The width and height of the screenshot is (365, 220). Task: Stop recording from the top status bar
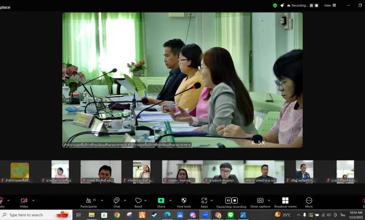(x=317, y=5)
